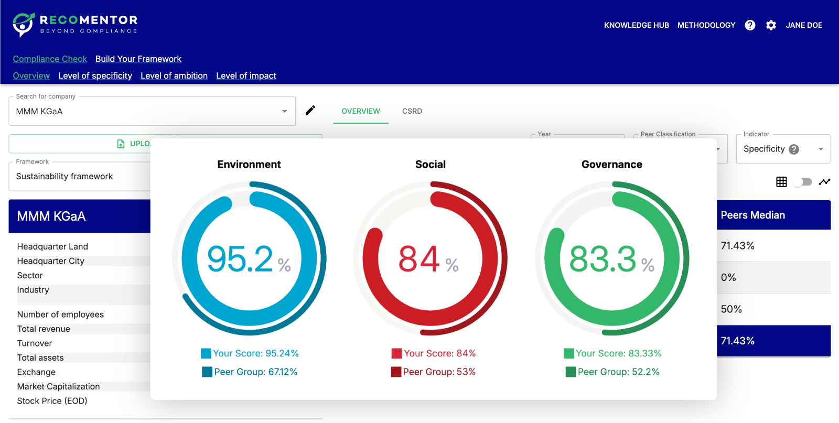Go to Level of impact page
The width and height of the screenshot is (839, 423).
(246, 76)
